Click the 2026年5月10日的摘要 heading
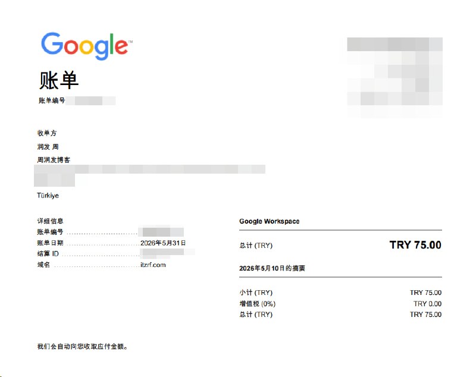 [272, 268]
